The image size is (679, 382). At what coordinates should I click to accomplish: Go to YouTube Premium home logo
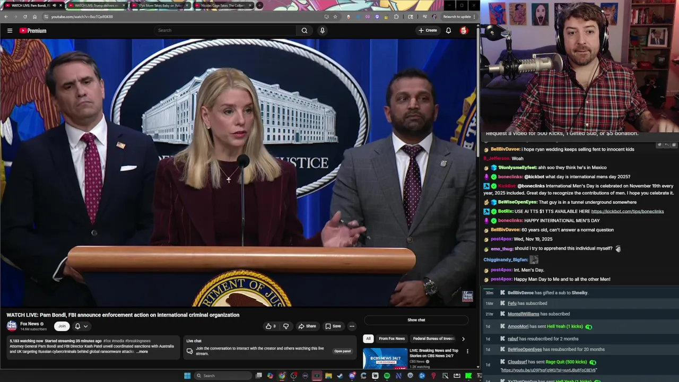coord(33,30)
